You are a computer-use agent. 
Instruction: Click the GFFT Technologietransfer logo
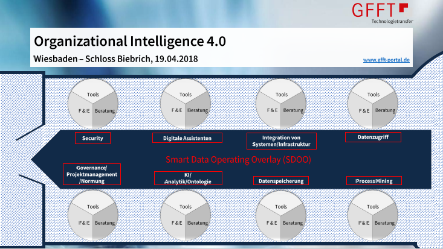(383, 13)
